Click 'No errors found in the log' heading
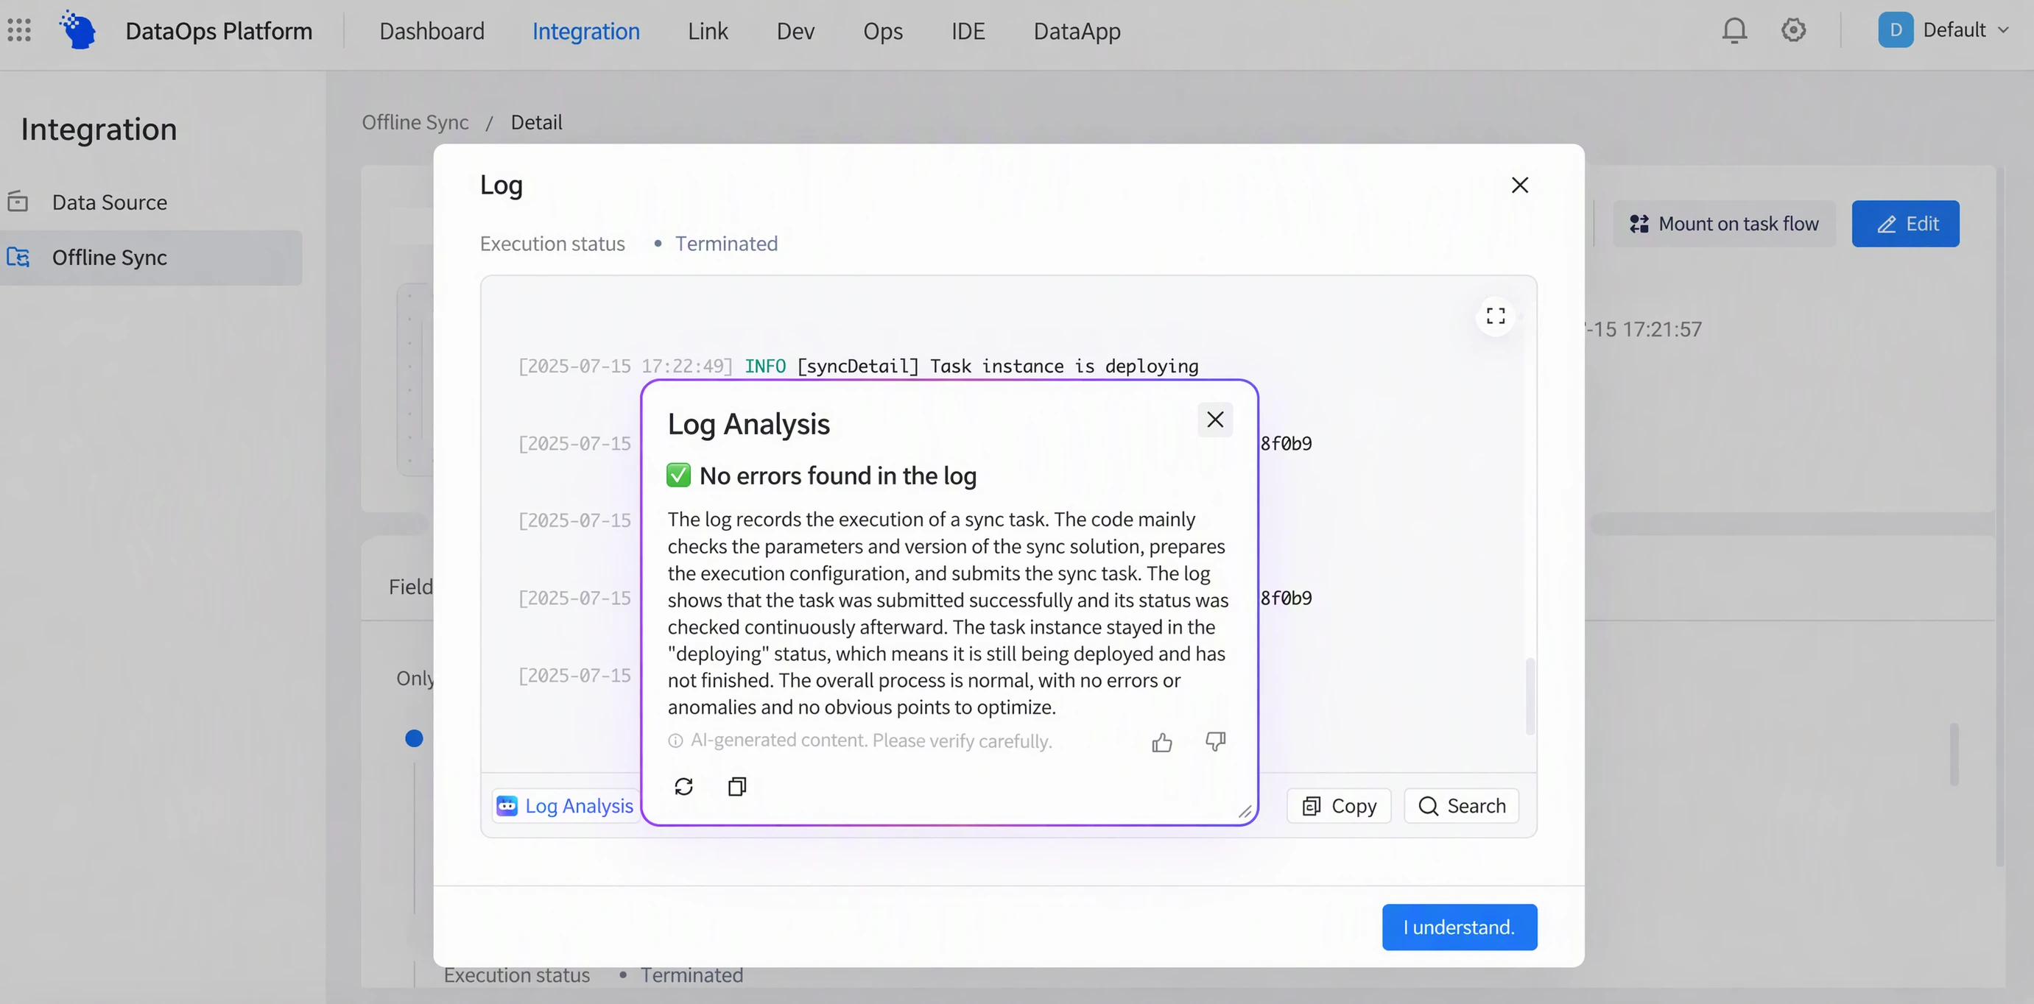 coord(838,476)
